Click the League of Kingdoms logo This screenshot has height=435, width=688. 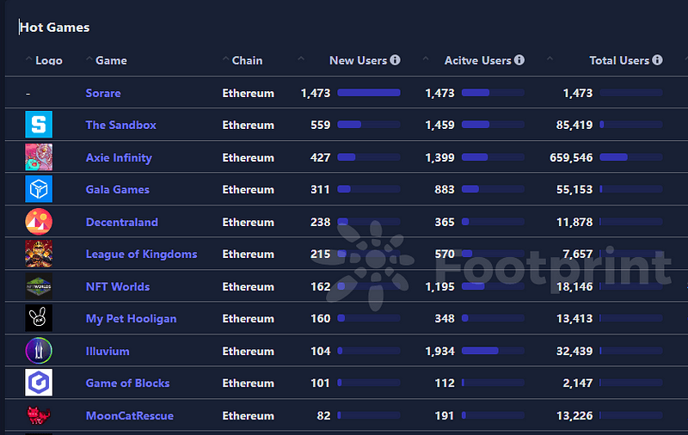39,254
